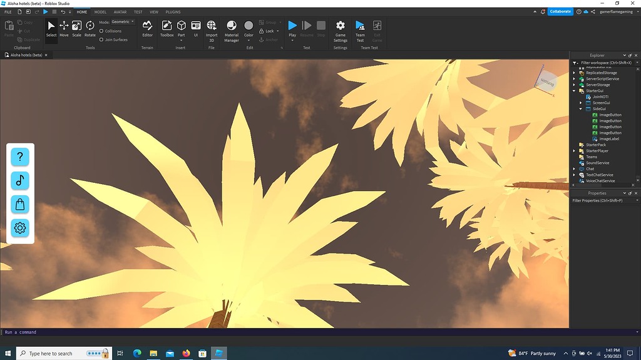Image resolution: width=641 pixels, height=360 pixels.
Task: Click the cloud save status icon
Action: coord(586,12)
